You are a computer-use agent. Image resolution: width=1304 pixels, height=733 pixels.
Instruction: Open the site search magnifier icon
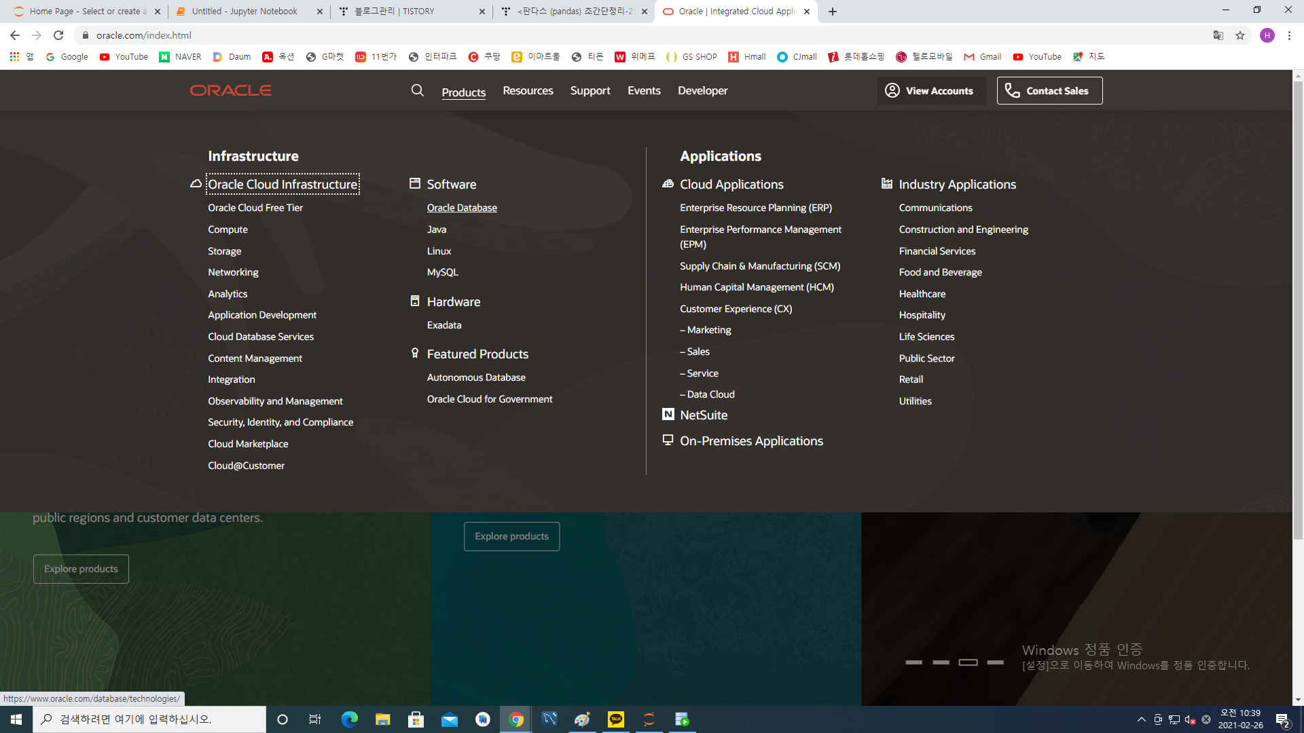(417, 90)
